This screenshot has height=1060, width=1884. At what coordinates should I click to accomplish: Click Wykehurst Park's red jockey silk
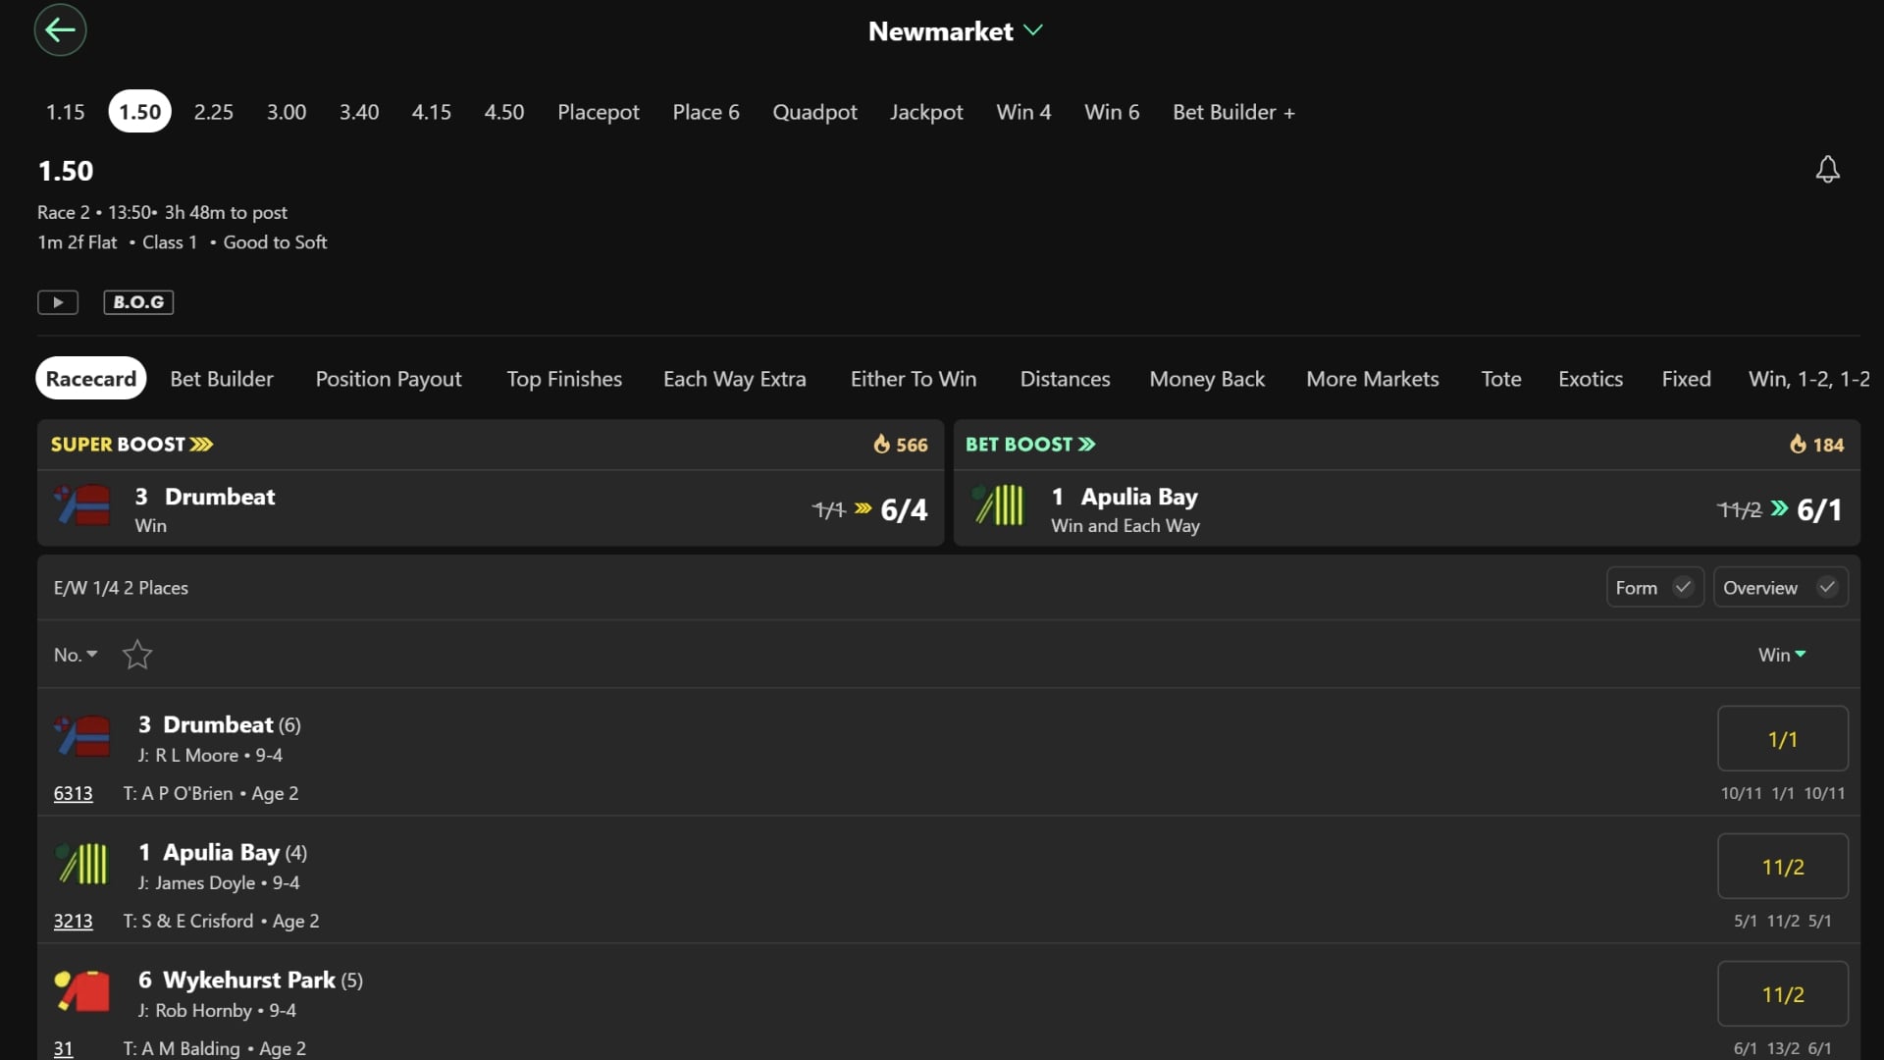(x=82, y=991)
